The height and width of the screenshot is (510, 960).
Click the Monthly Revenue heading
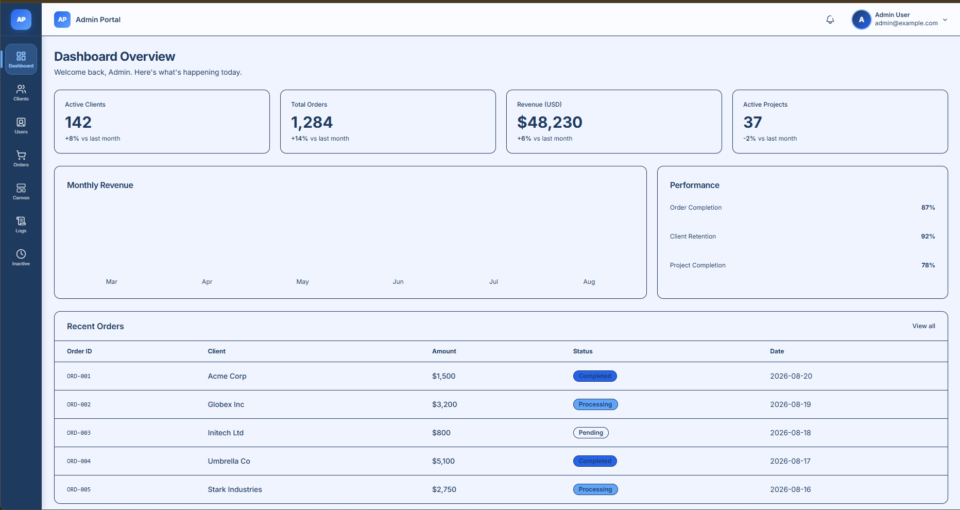pyautogui.click(x=100, y=185)
